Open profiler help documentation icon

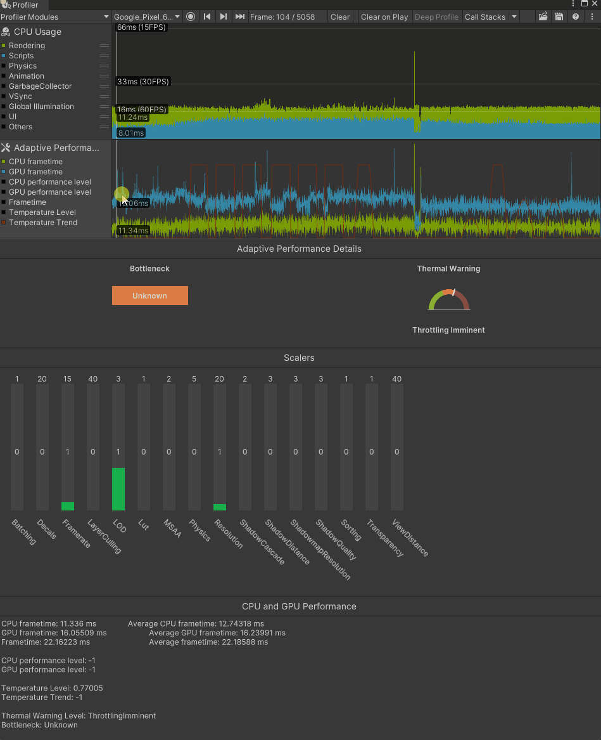click(x=576, y=17)
